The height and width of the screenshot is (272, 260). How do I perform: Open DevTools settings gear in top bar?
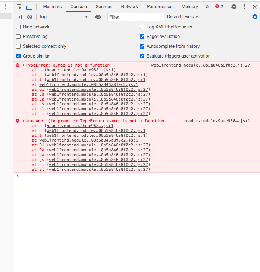[234, 7]
